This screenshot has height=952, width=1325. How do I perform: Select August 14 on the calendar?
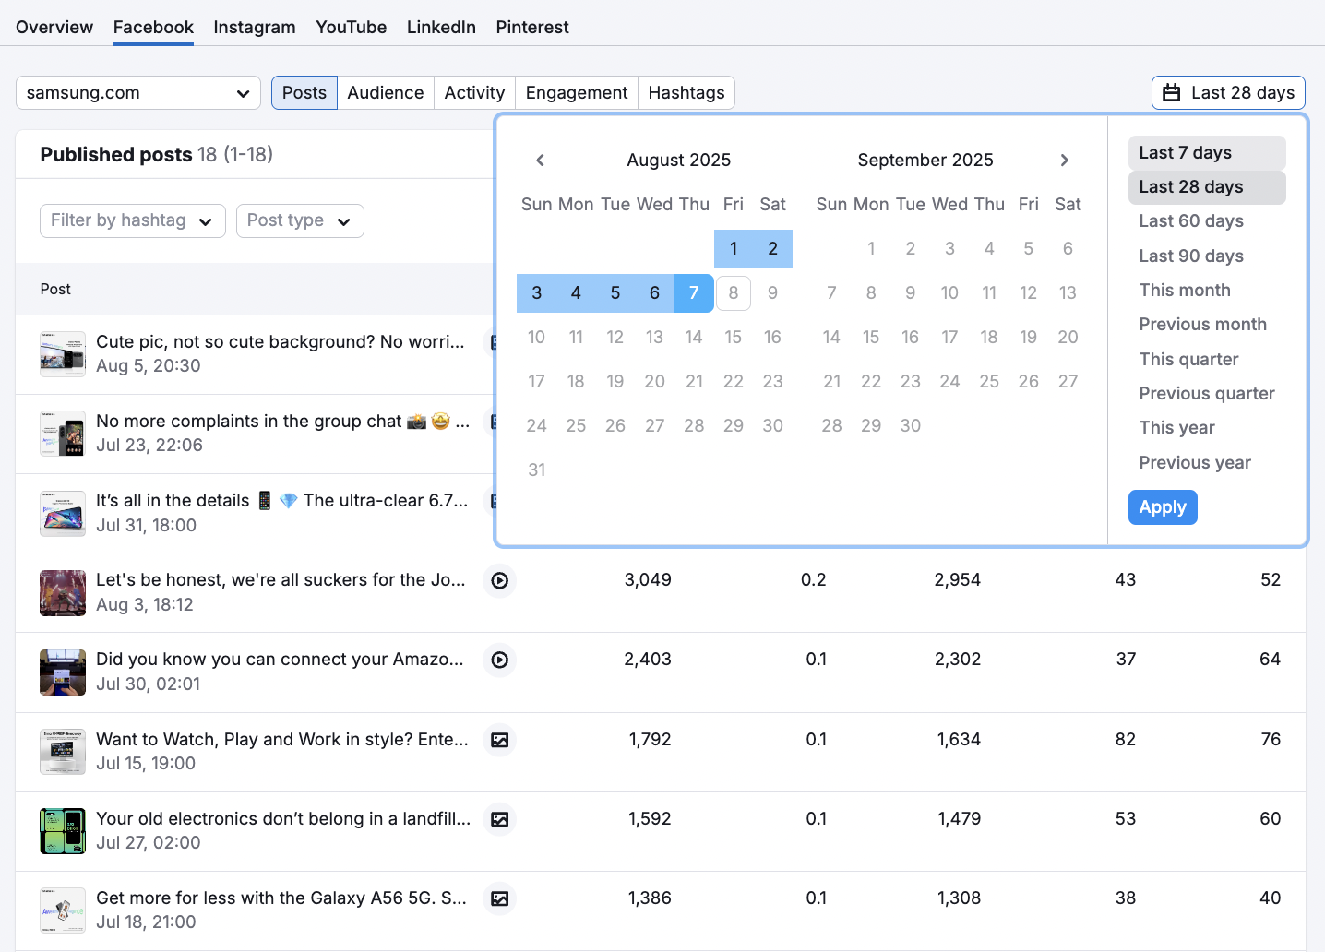[694, 337]
